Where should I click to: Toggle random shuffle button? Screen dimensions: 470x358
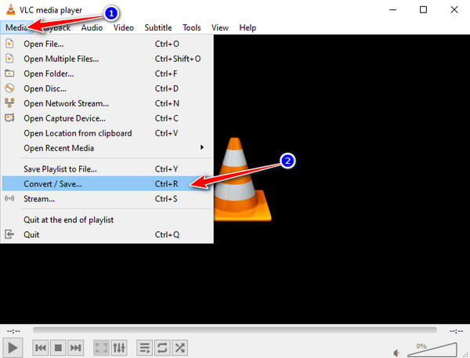click(x=180, y=348)
